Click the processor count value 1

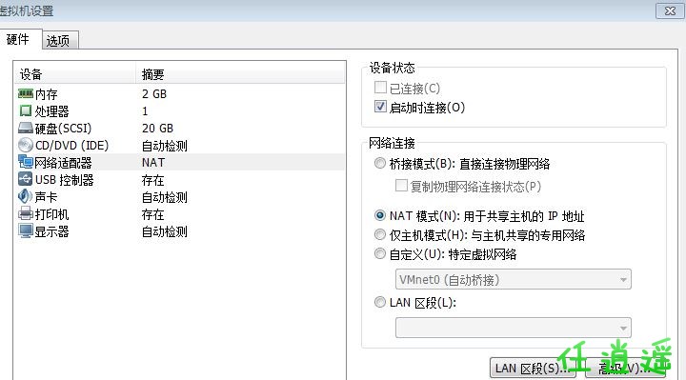(x=145, y=111)
